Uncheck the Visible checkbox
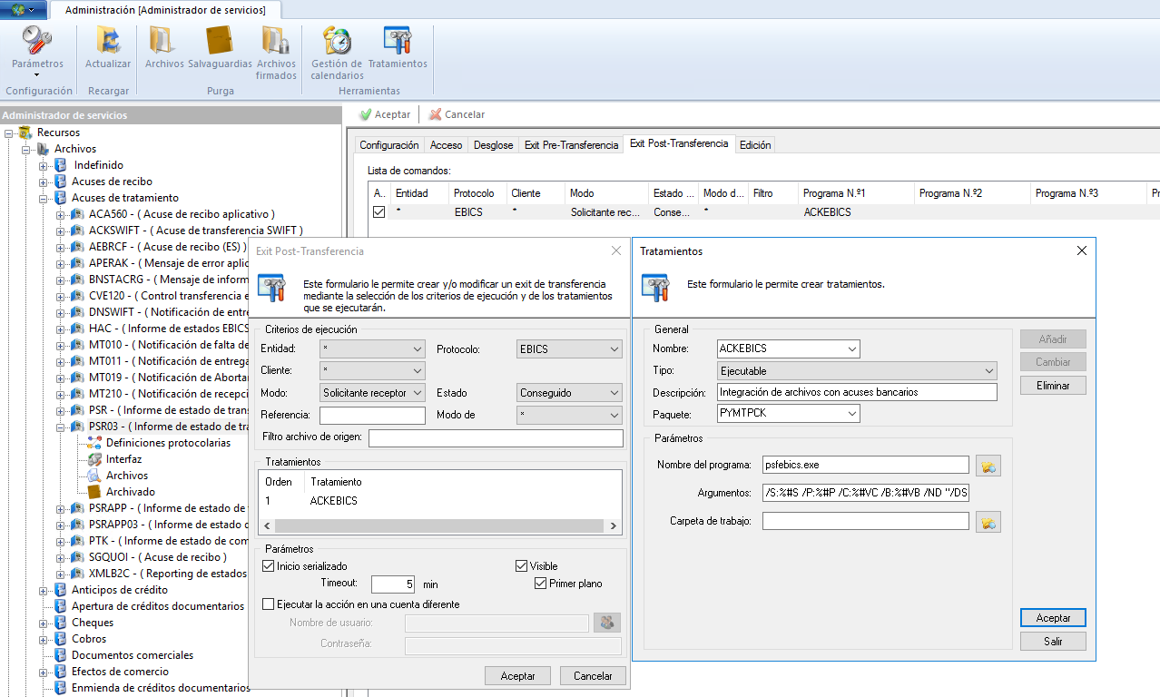This screenshot has width=1160, height=697. point(522,566)
